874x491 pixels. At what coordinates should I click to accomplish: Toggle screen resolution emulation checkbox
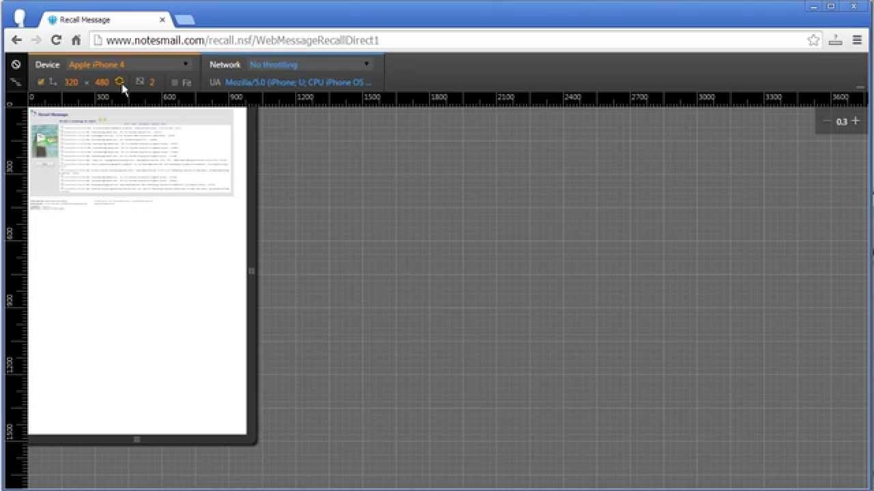tap(40, 82)
